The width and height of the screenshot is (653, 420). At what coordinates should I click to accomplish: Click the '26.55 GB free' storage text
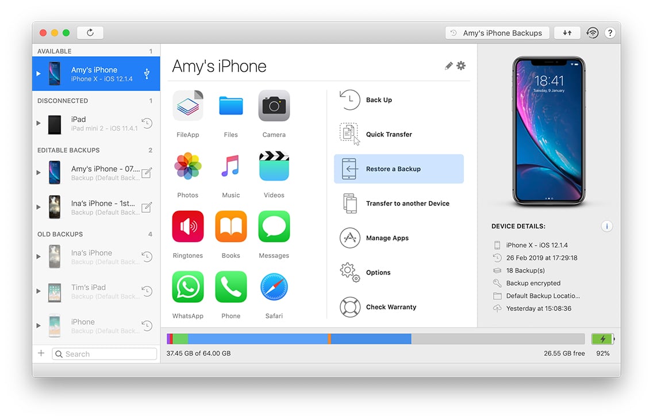pos(564,353)
